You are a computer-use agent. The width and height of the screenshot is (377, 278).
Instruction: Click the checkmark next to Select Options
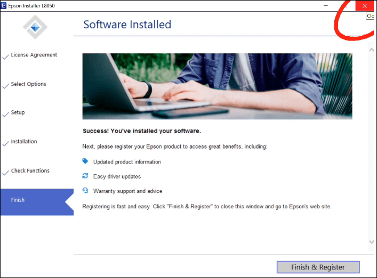click(x=5, y=85)
